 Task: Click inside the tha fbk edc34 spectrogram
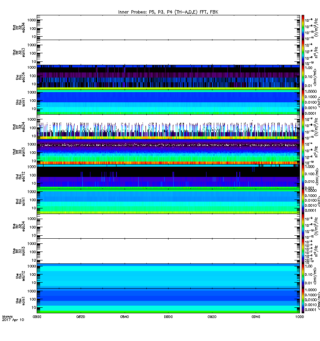pos(168,77)
